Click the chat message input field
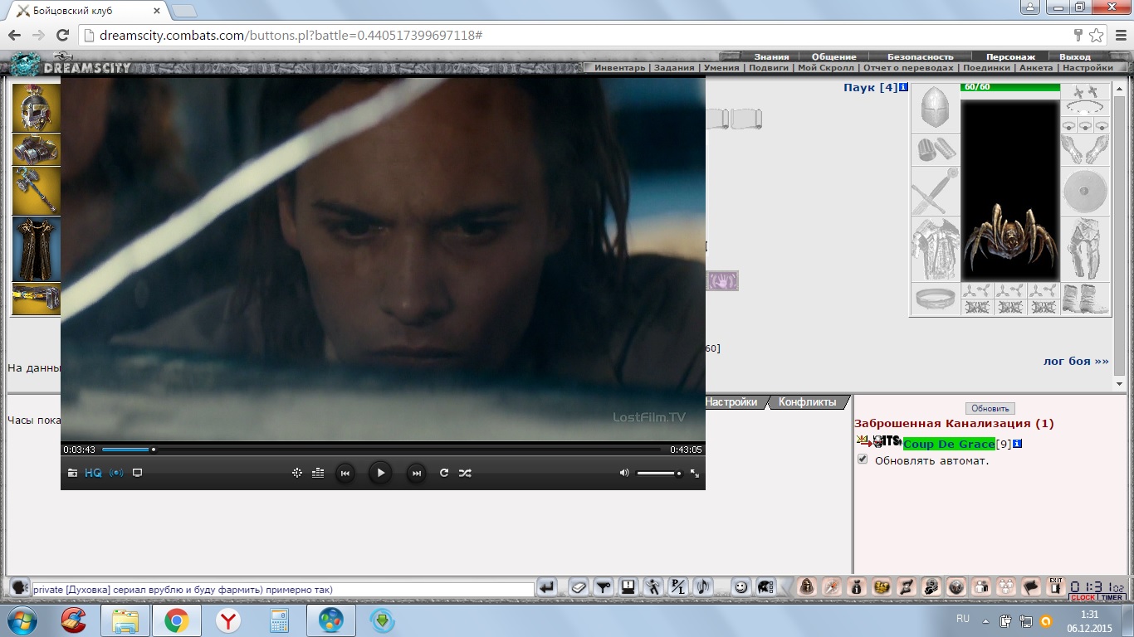Image resolution: width=1134 pixels, height=637 pixels. tap(282, 590)
